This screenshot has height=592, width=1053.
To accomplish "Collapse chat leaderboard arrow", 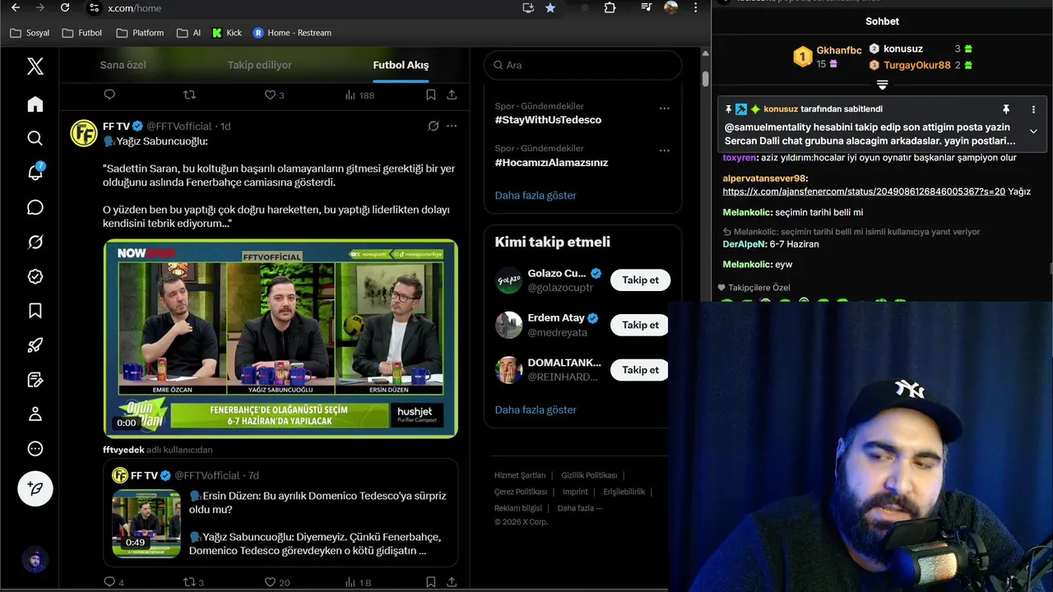I will 882,86.
